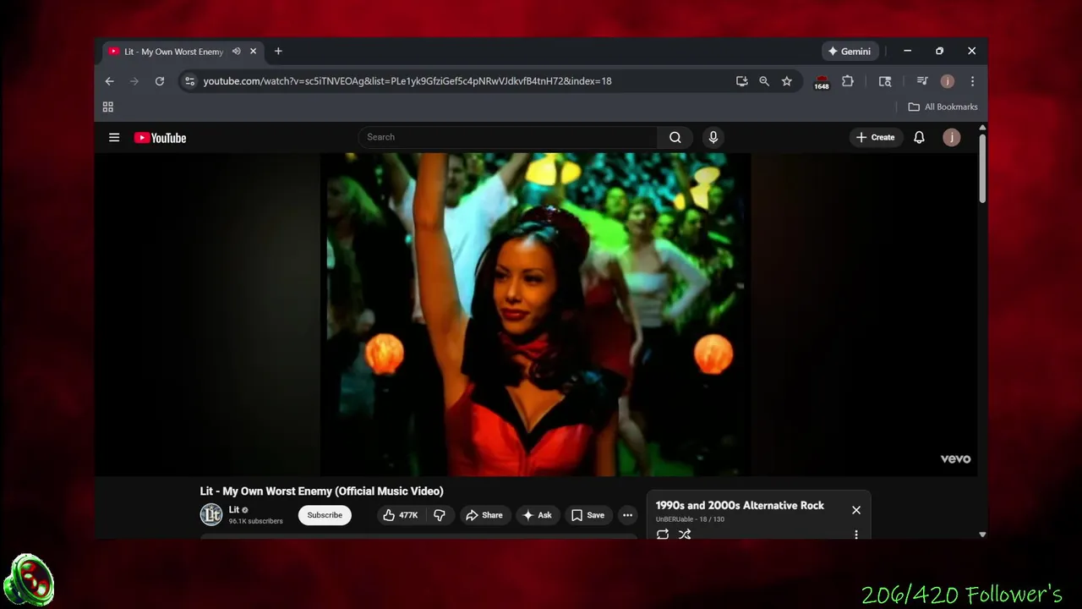Mute the tab via speaker icon

237,52
